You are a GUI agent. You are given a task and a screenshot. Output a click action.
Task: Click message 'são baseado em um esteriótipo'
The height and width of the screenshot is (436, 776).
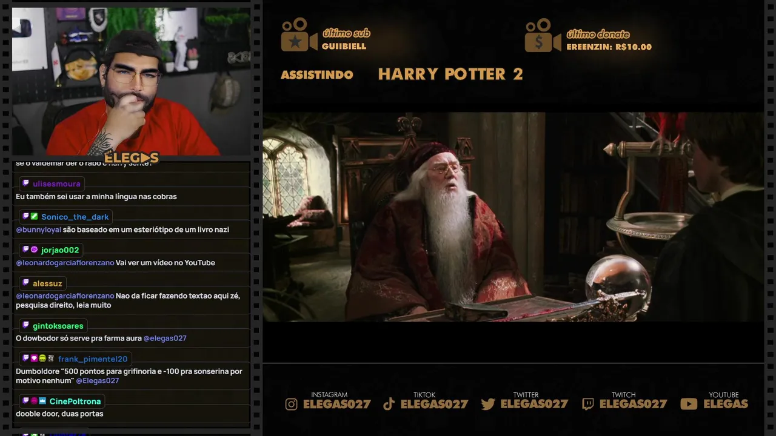click(146, 230)
